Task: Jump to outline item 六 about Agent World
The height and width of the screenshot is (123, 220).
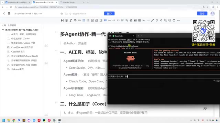Action: point(23,56)
